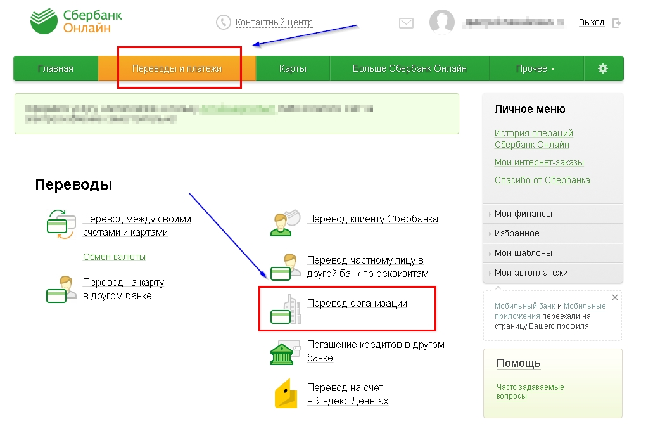
Task: Click the loan repayment bank icon
Action: coord(286,352)
